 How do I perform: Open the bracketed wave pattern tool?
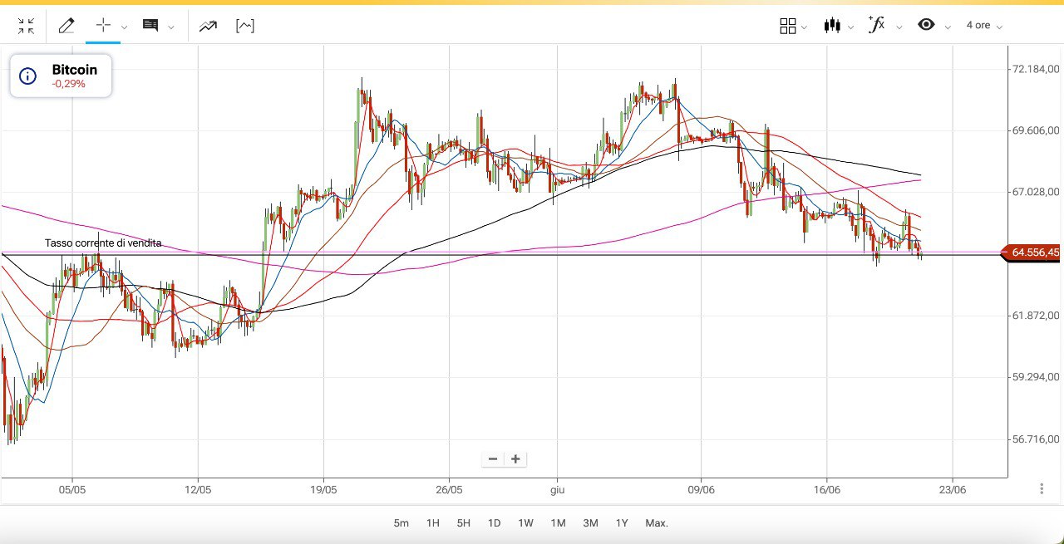(x=245, y=26)
